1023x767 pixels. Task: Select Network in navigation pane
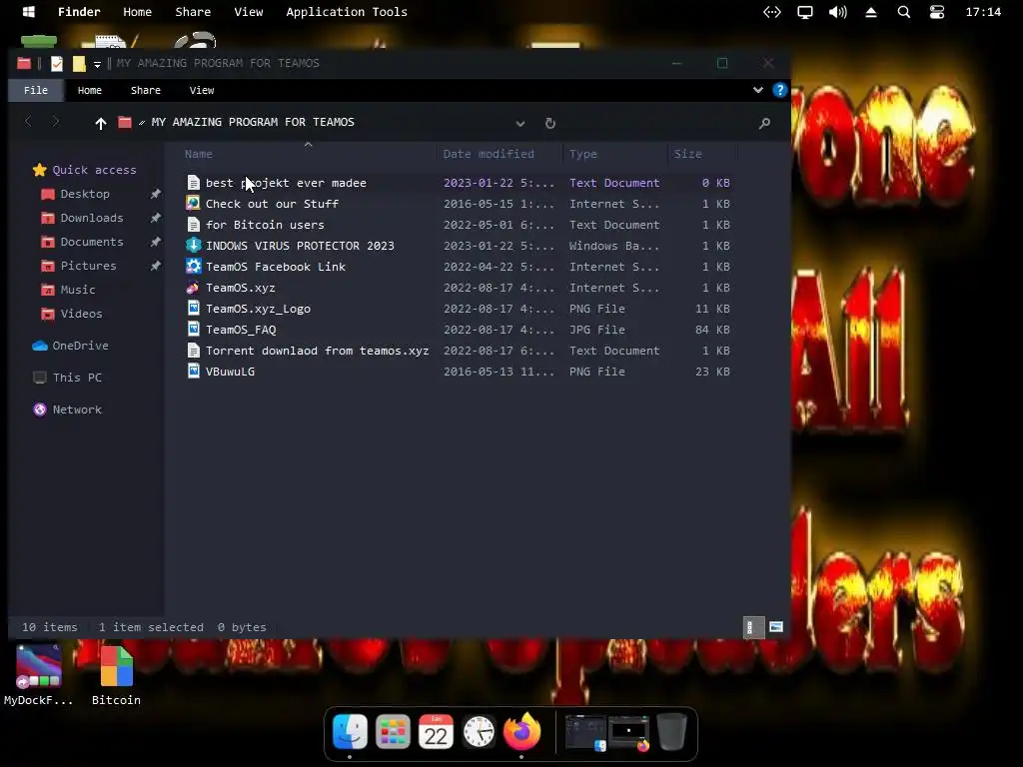coord(67,409)
